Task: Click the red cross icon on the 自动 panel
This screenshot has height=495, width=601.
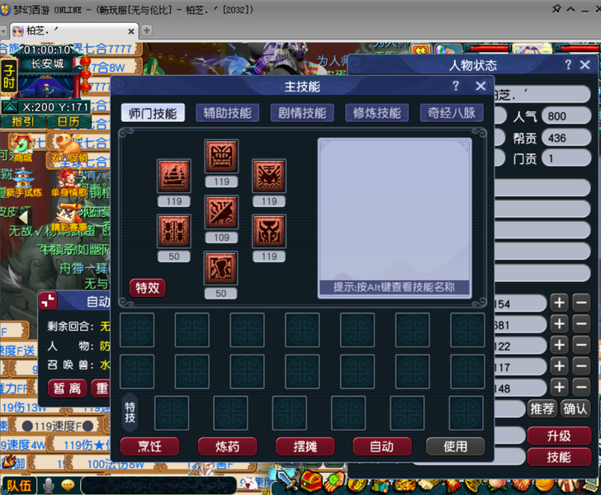Action: click(x=48, y=301)
